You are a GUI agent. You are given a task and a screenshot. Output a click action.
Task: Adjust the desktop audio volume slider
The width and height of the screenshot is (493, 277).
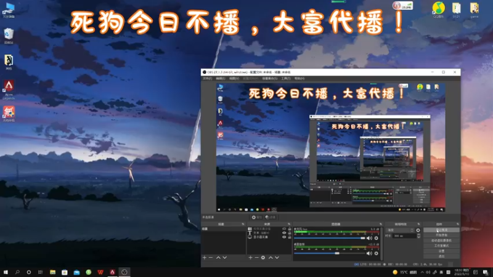point(330,253)
